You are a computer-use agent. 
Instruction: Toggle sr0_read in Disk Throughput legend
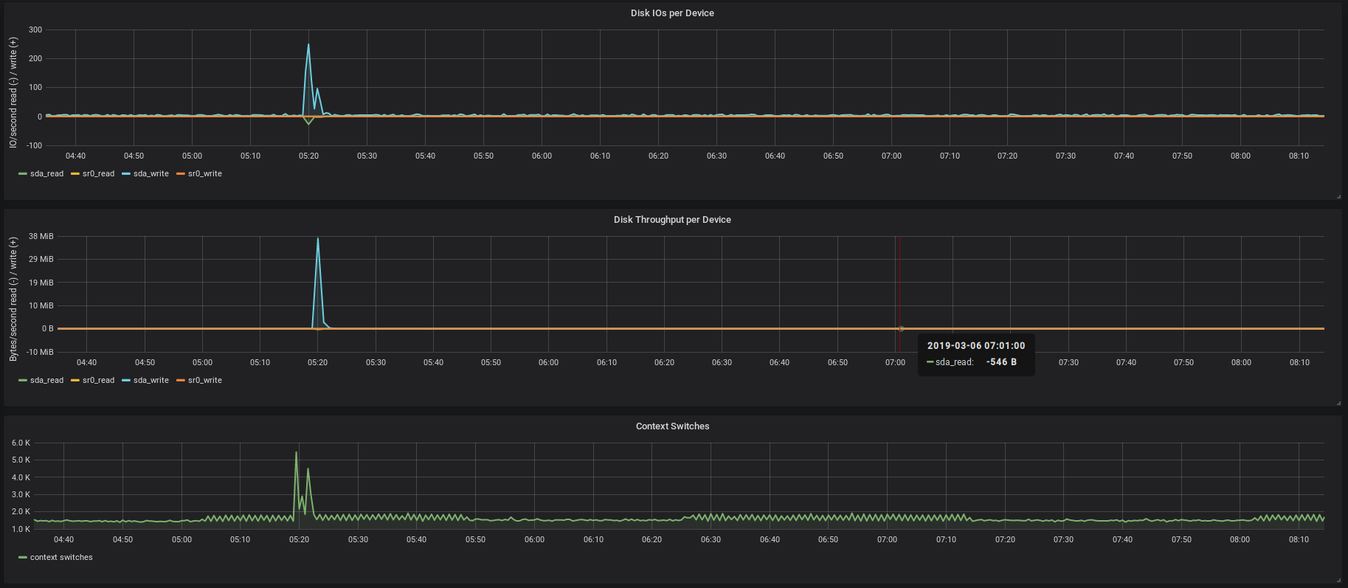coord(98,381)
